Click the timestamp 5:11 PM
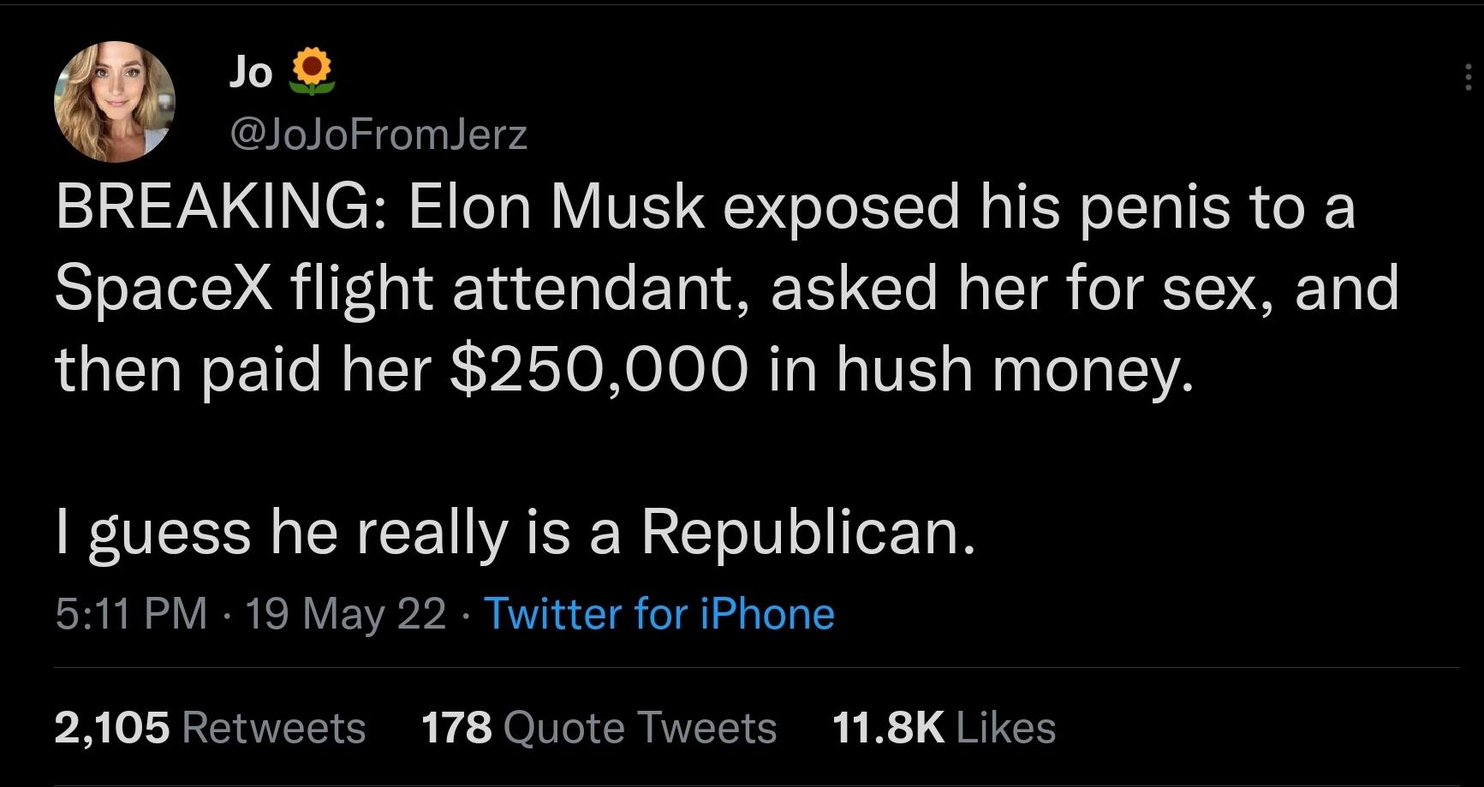 [x=124, y=613]
